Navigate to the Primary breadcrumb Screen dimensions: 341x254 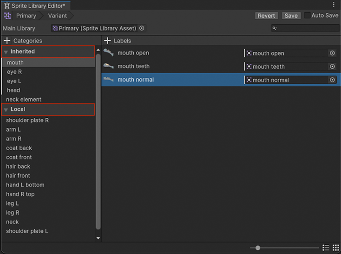coord(26,16)
